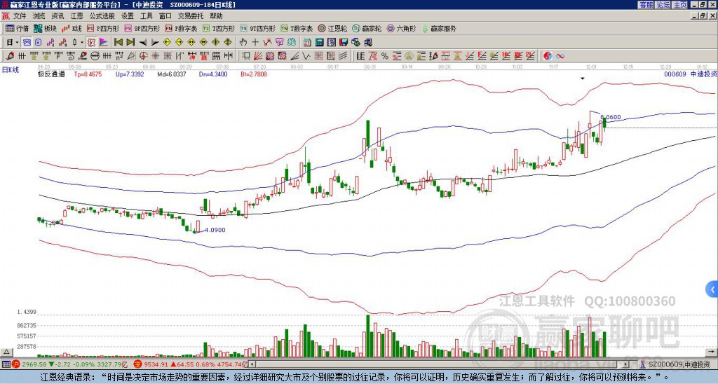The width and height of the screenshot is (718, 384).
Task: Select the hand pan tool
Action: click(243, 43)
